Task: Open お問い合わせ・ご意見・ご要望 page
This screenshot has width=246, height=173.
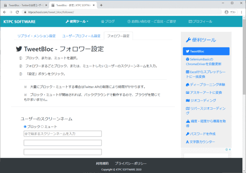Action: click(x=152, y=21)
